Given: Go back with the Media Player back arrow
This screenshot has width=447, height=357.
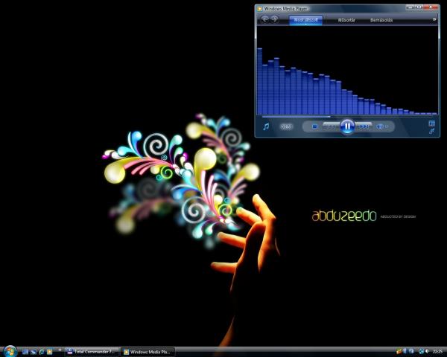Looking at the screenshot, I should coord(264,19).
